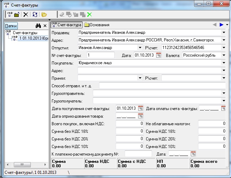Open calendar for Дата оплаты счета-фактуры
Viewport: 231px width, 178px height.
tap(223, 108)
